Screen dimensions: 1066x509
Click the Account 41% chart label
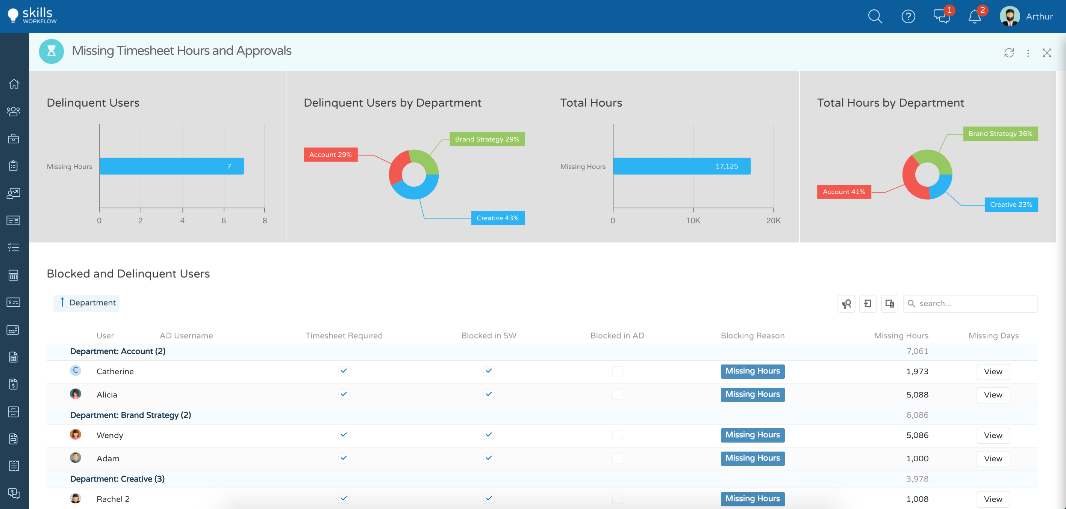[x=844, y=192]
